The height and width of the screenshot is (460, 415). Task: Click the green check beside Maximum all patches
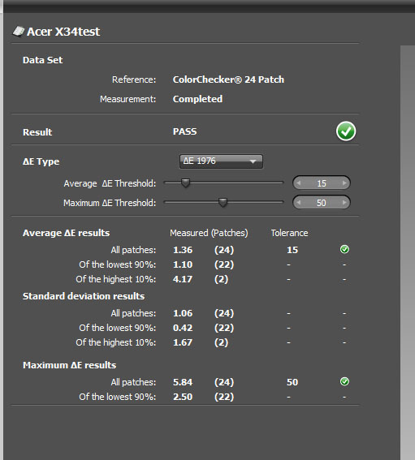coord(344,381)
